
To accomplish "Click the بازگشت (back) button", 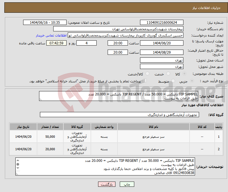I will coord(107,184).
